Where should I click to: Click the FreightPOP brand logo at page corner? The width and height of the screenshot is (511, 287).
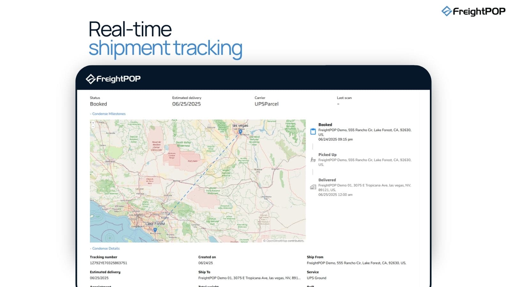[473, 11]
